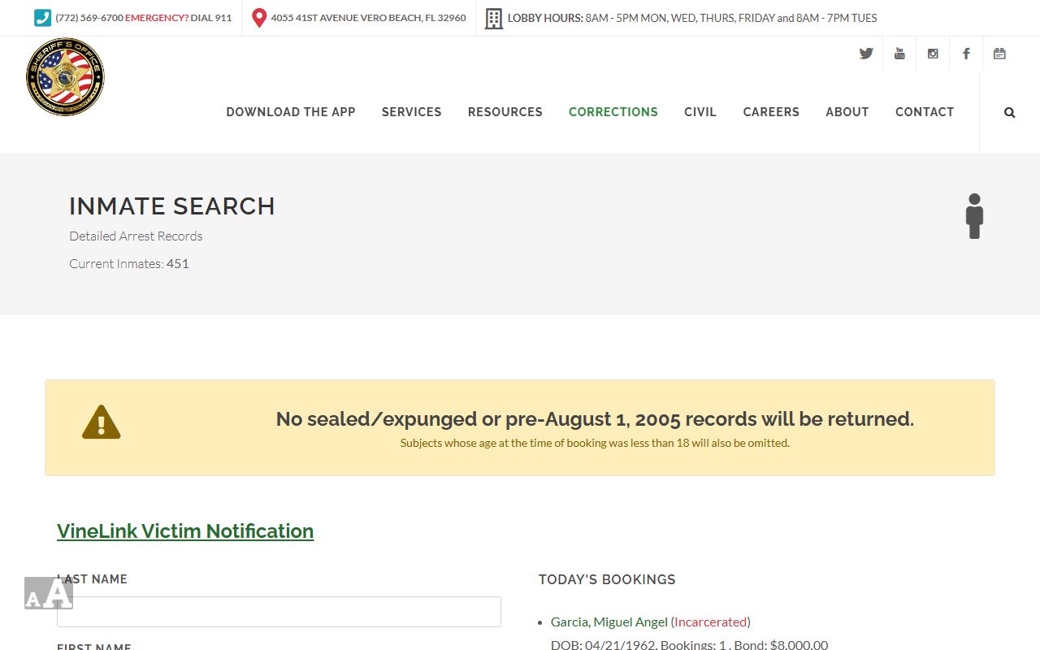Screen dimensions: 1040x650
Task: Click the phone icon in top bar
Action: pyautogui.click(x=42, y=18)
